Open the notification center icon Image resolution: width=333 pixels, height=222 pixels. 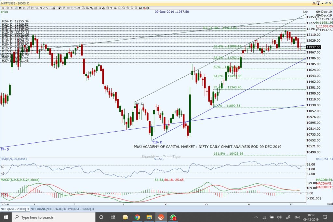325,217
